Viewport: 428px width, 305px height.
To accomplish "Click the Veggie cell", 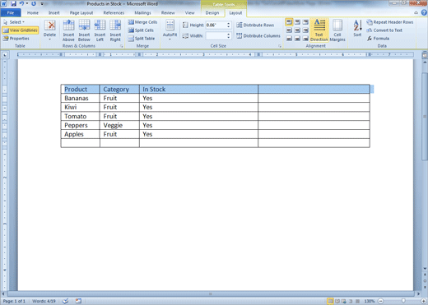I will [119, 125].
